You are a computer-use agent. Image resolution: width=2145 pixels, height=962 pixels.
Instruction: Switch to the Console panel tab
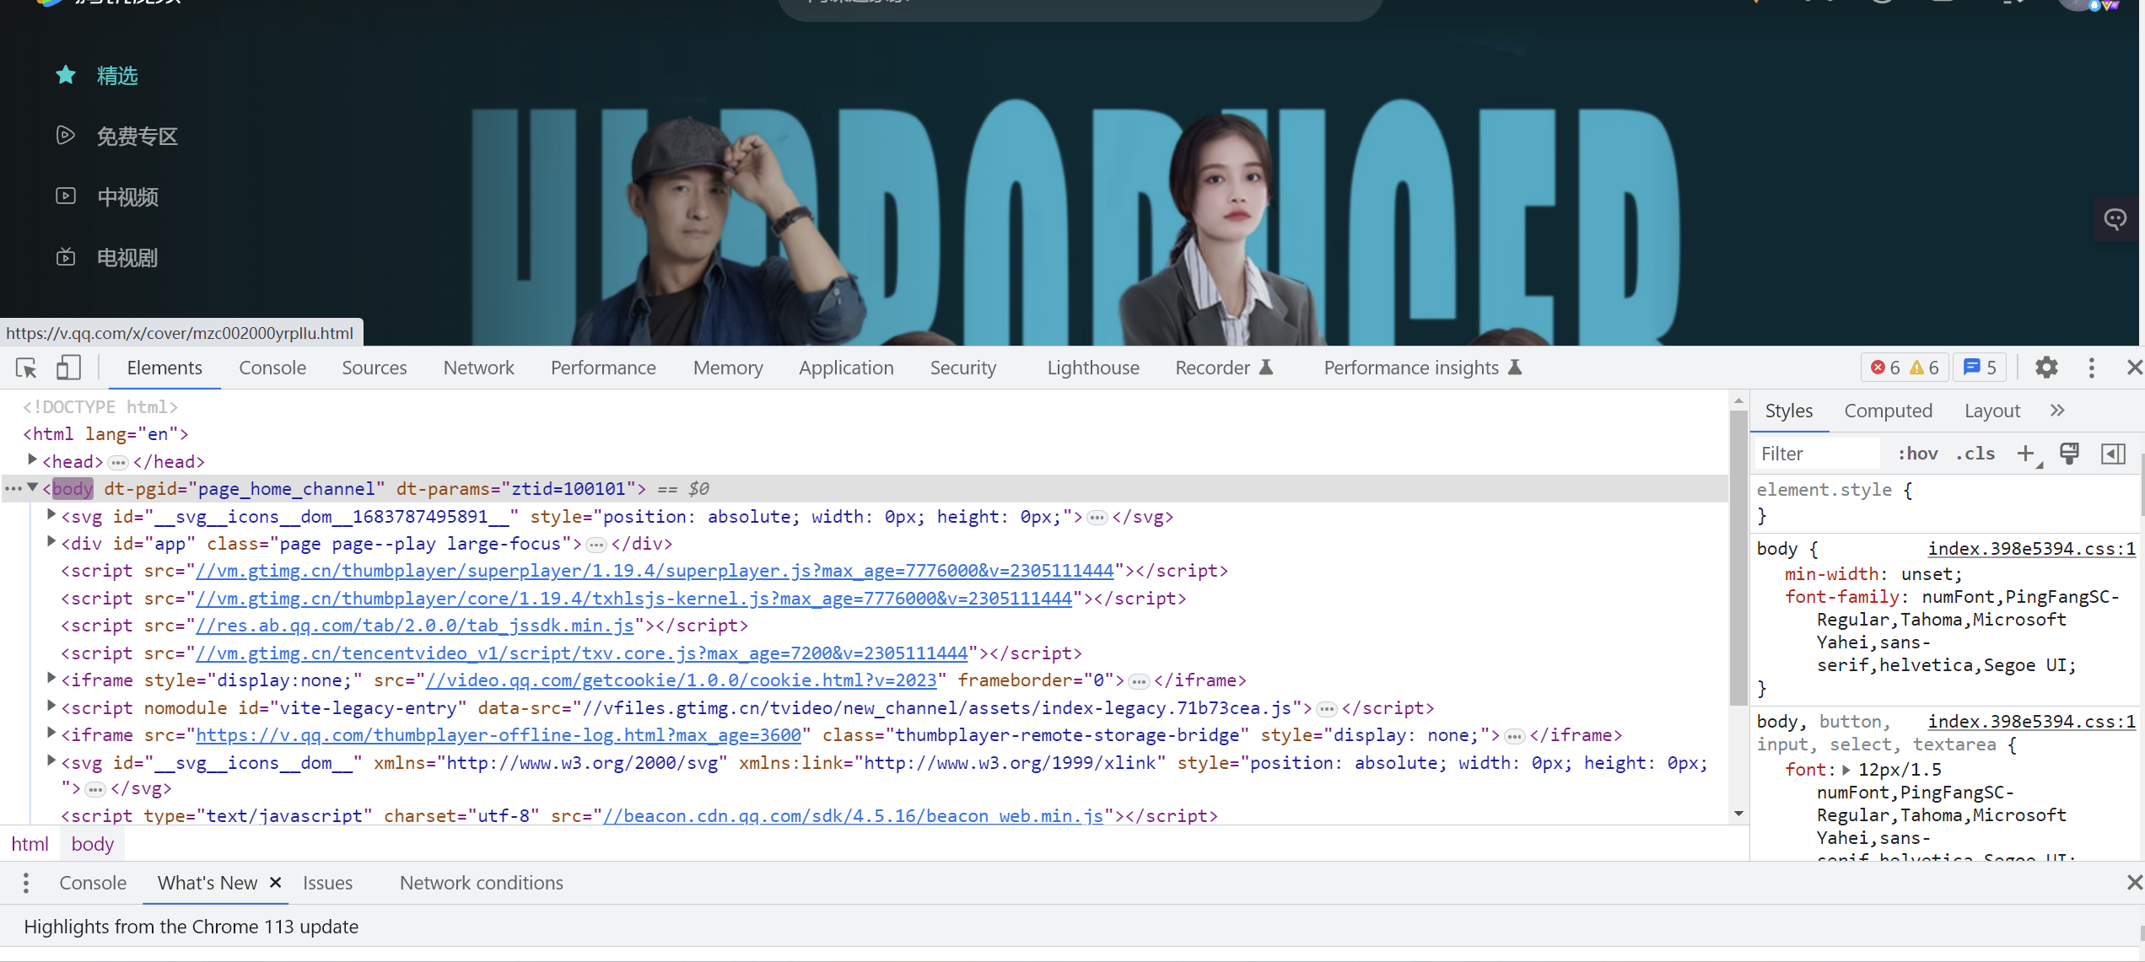point(272,368)
